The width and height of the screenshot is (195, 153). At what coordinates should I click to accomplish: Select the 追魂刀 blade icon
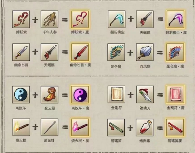[145, 94]
